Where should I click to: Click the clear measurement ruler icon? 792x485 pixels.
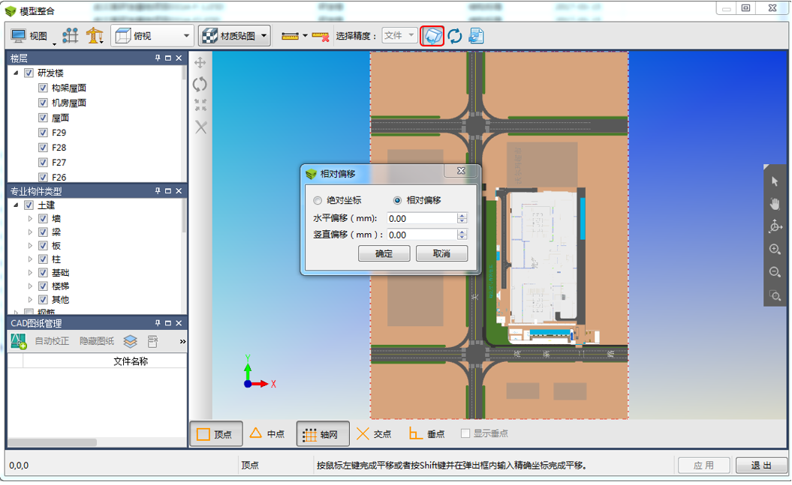(321, 36)
